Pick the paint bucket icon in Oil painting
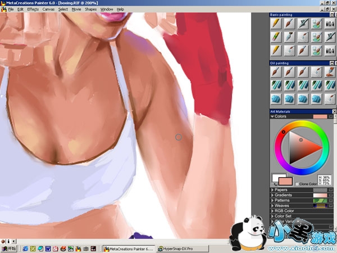 tap(331, 72)
